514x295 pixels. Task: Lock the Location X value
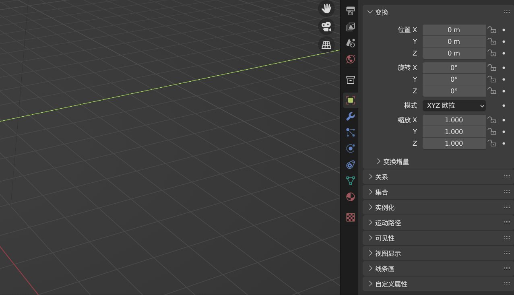[492, 30]
